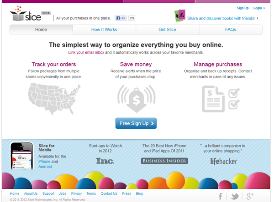Click the copyright Slice Technologies text
This screenshot has height=202, width=274.
(47, 200)
